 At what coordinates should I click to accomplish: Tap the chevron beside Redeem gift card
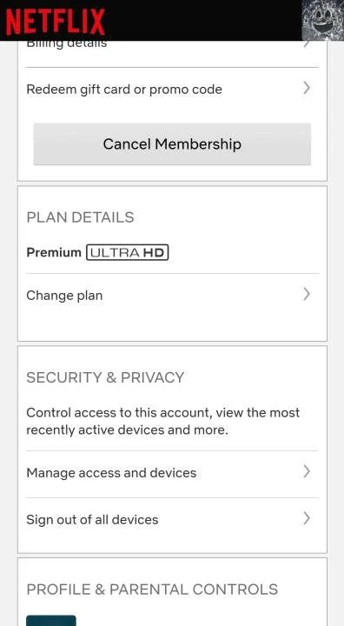point(307,88)
